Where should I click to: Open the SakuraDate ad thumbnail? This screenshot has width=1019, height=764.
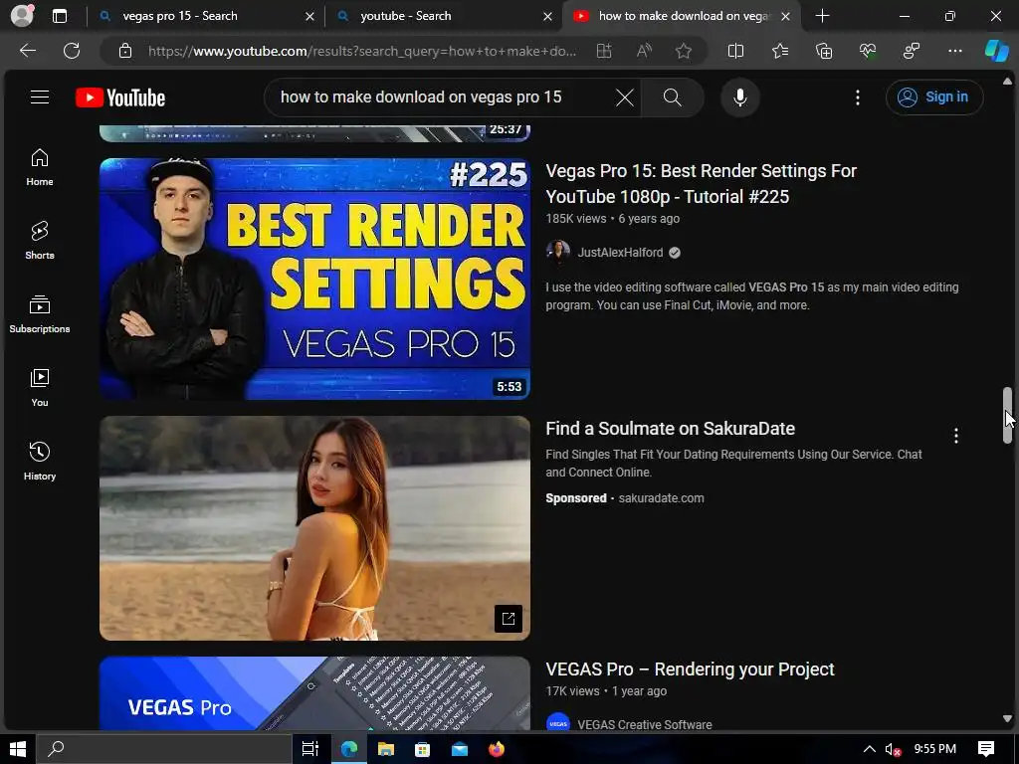click(x=314, y=528)
